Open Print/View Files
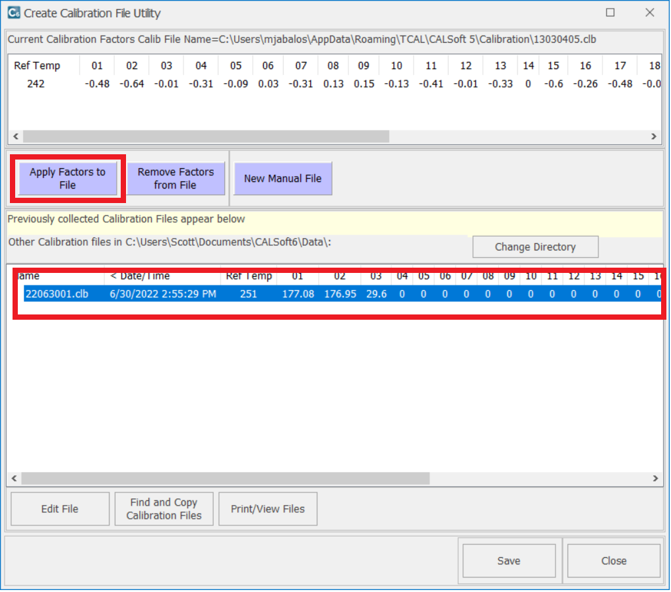This screenshot has width=671, height=592. 267,508
